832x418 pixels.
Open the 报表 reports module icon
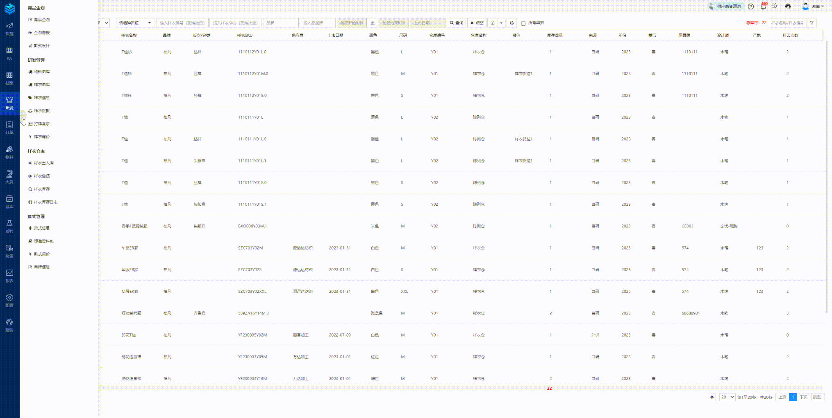click(9, 276)
